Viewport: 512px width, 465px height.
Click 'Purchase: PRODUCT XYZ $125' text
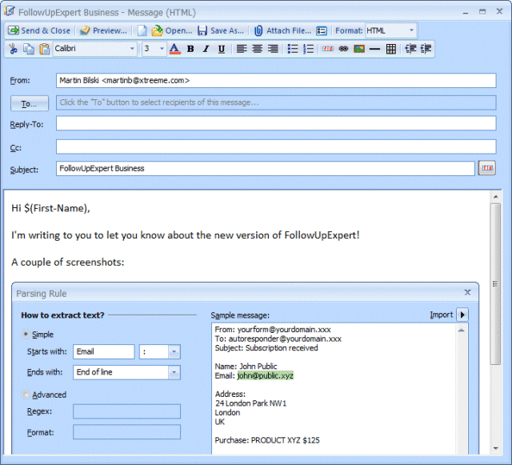(x=267, y=440)
